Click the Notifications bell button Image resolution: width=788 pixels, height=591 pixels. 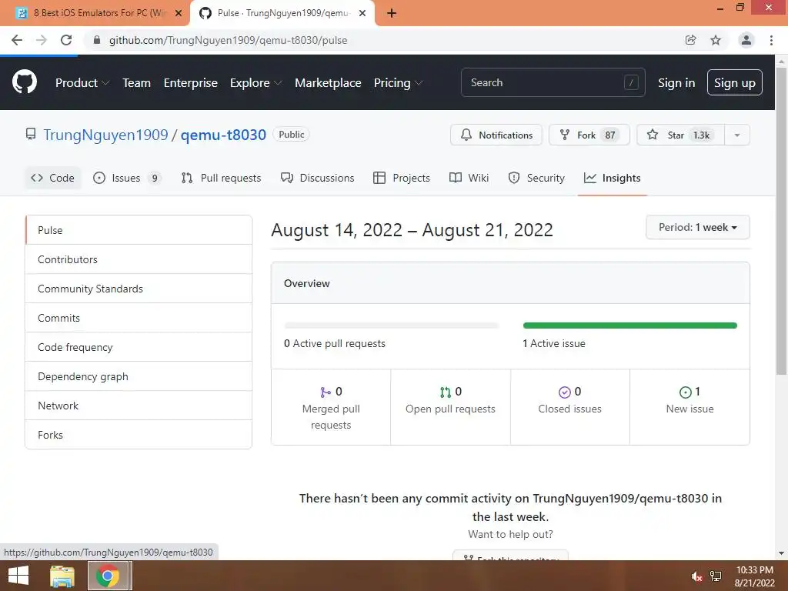[x=496, y=135]
